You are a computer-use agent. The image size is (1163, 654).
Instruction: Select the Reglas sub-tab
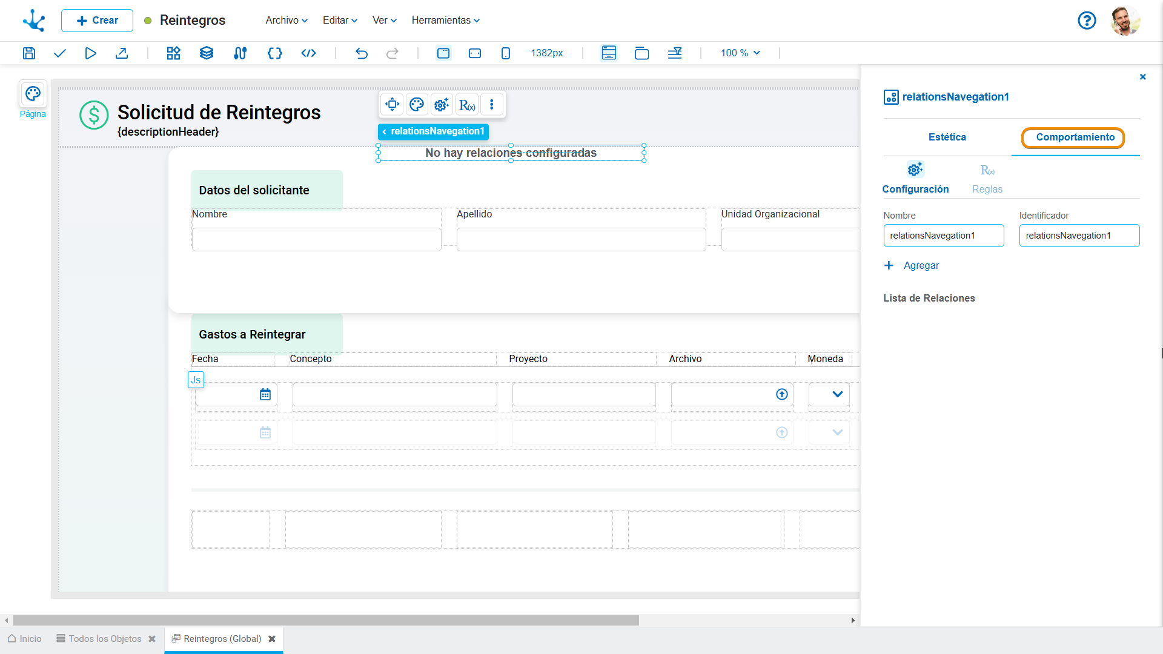click(x=987, y=178)
